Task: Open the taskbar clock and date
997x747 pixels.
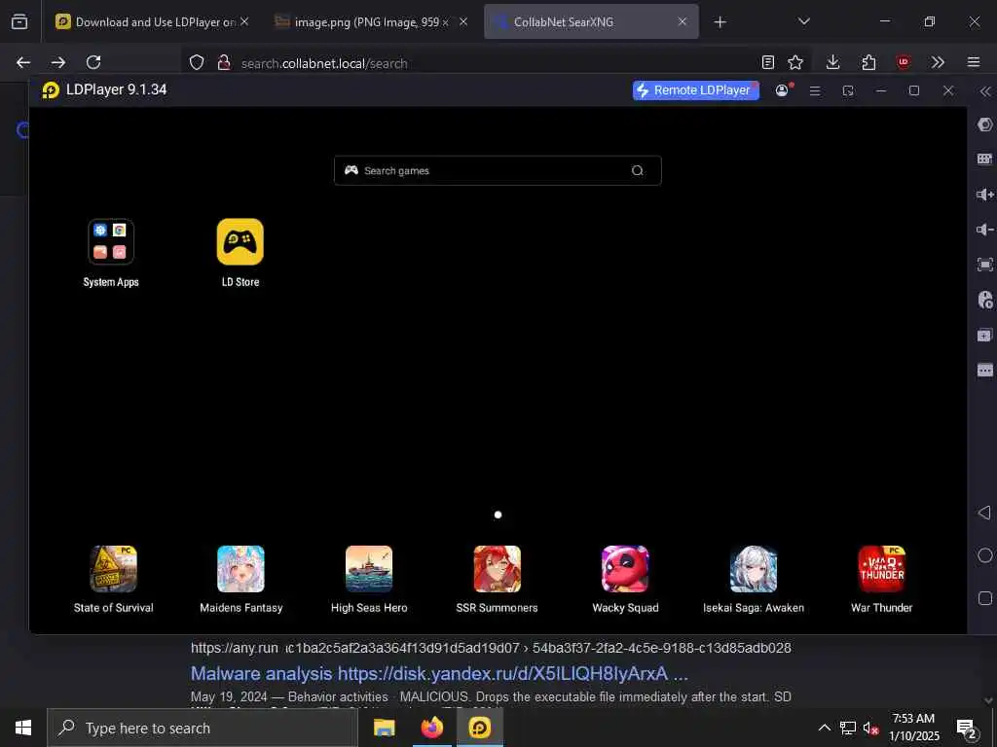Action: 913,728
